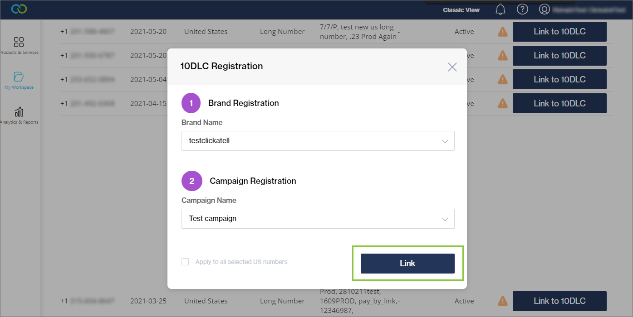Viewport: 633px width, 317px height.
Task: Click warning icon in first number row
Action: 503,32
